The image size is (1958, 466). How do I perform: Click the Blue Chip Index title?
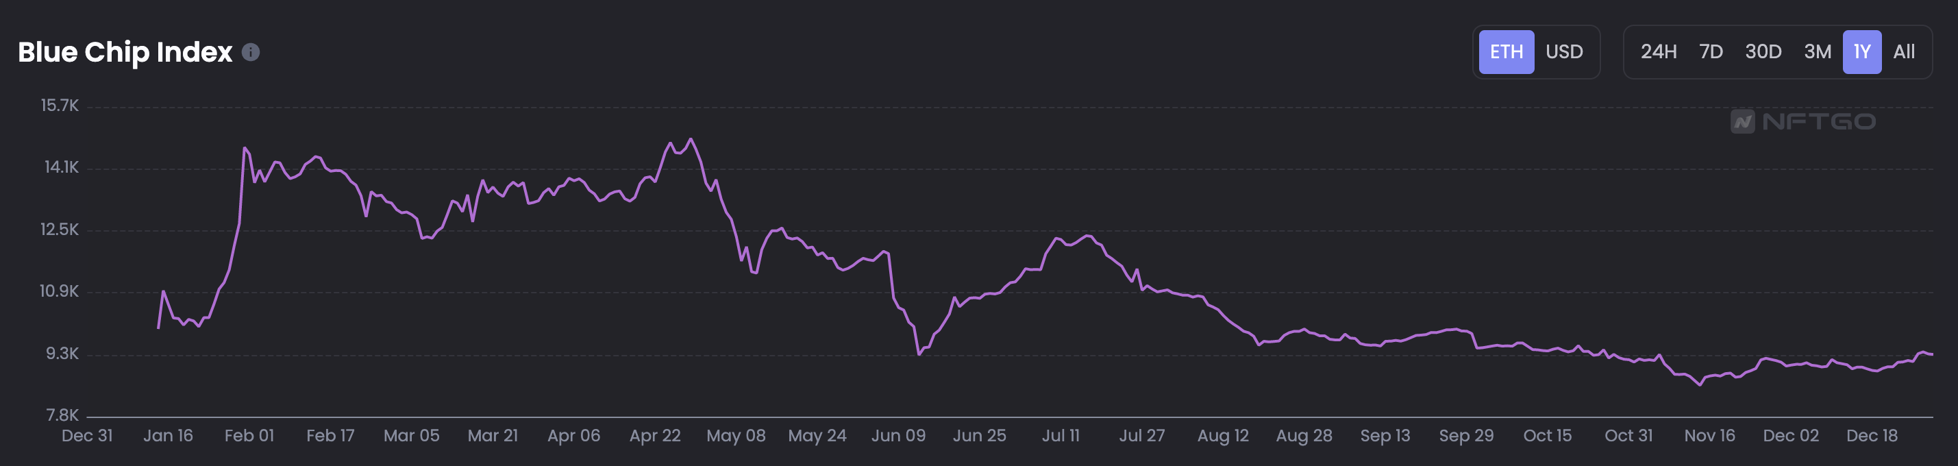pyautogui.click(x=125, y=51)
